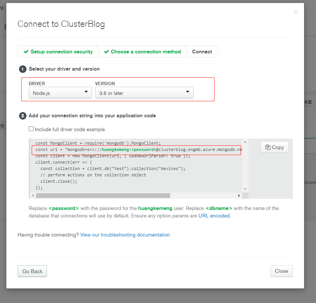Screen dimensions: 316x303
Task: Close the dialog using the X icon
Action: [296, 12]
